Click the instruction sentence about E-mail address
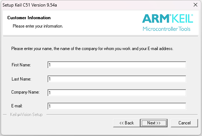The image size is (202, 136). (92, 49)
